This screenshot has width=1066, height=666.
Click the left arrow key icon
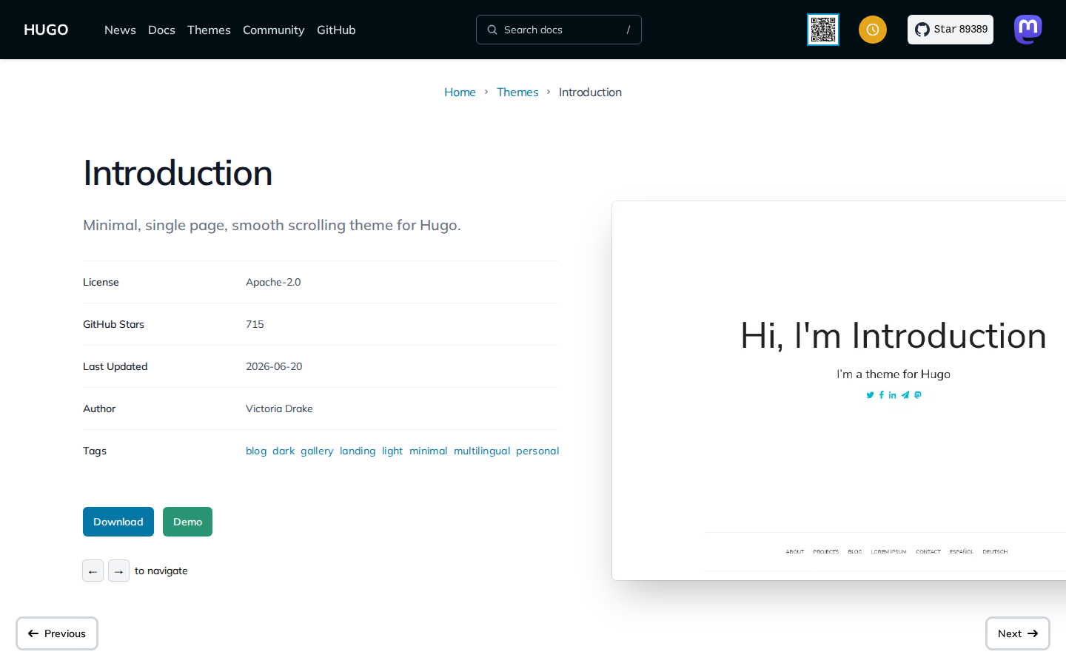(93, 571)
